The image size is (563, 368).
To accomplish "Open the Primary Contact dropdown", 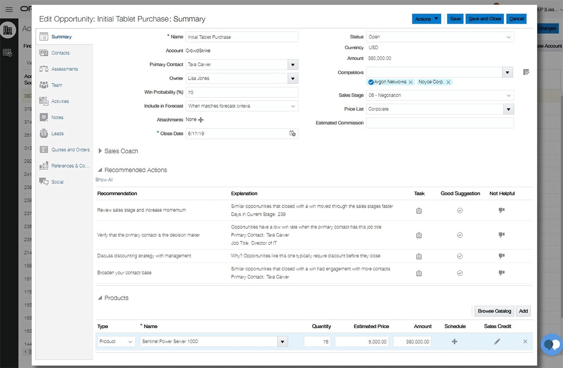I will click(x=293, y=65).
